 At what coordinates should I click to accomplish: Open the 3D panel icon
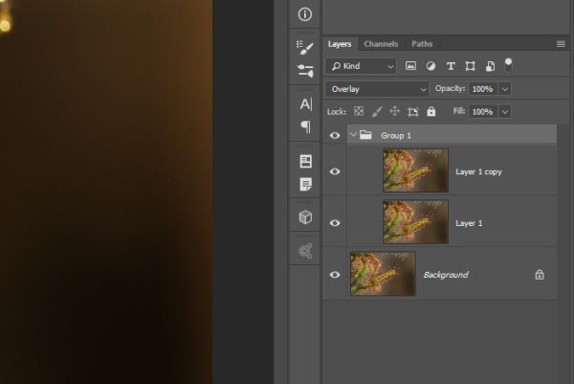point(306,217)
